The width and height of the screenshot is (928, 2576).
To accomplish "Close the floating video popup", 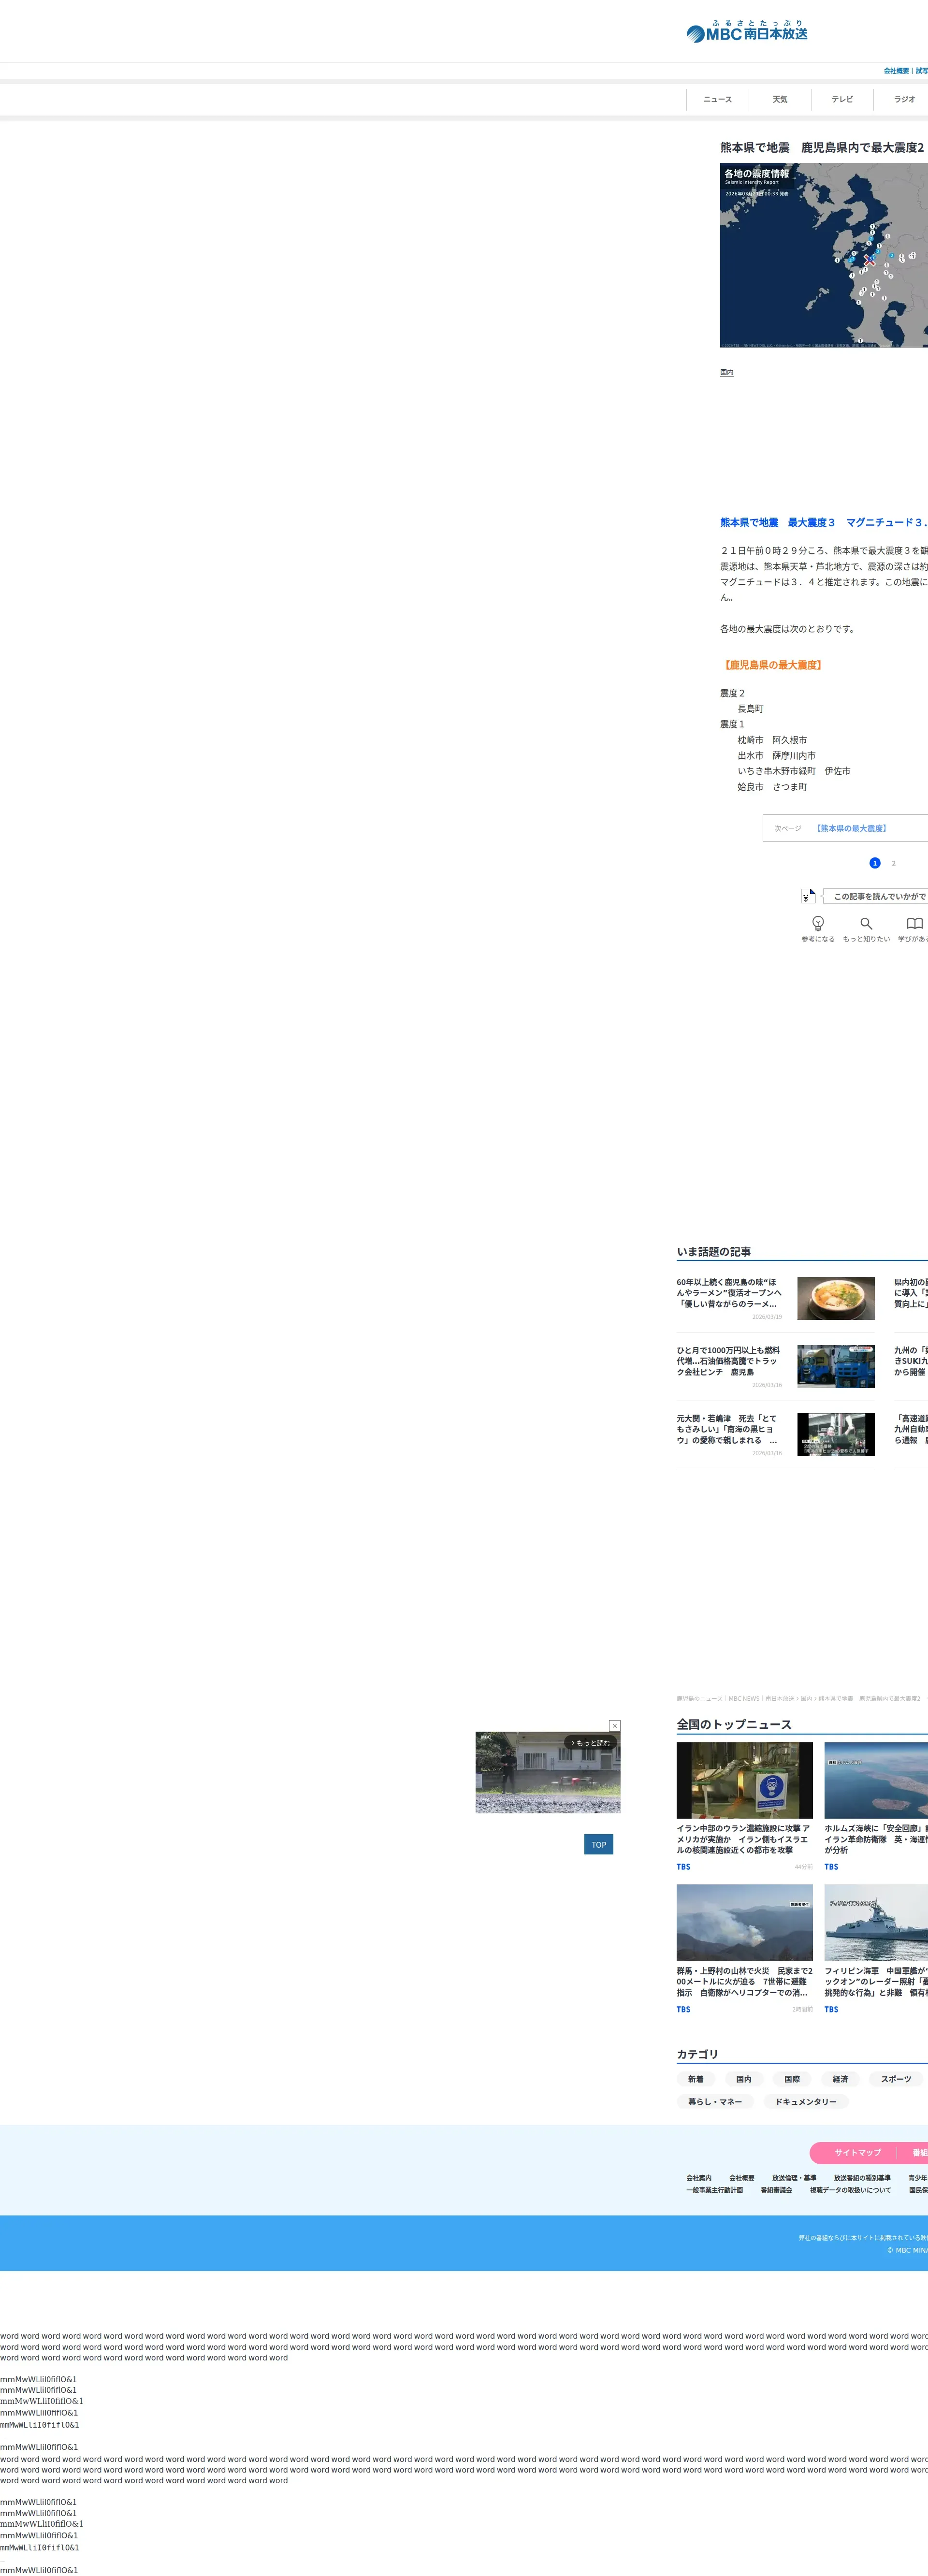I will click(x=614, y=1725).
